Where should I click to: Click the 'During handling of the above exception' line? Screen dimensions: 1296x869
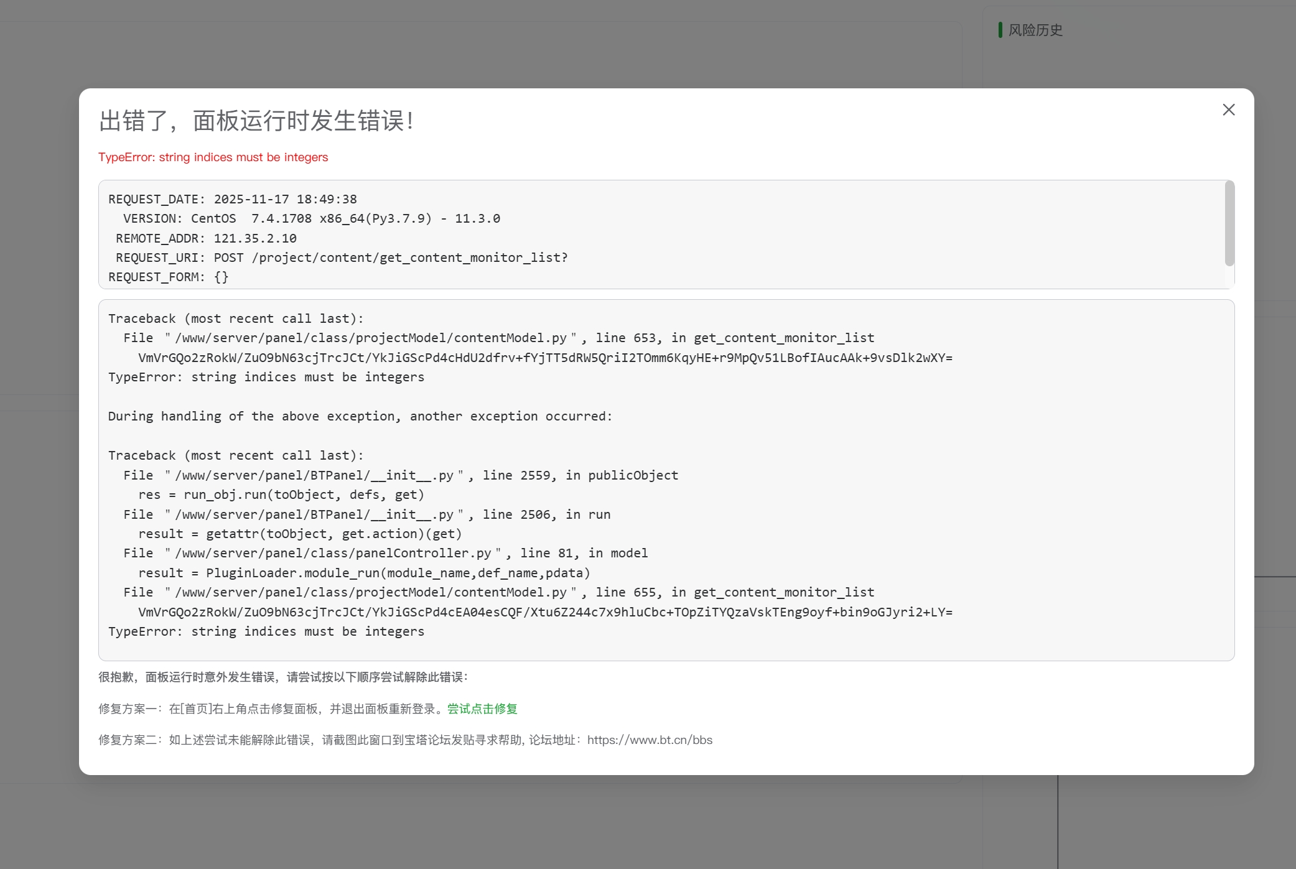(x=360, y=416)
